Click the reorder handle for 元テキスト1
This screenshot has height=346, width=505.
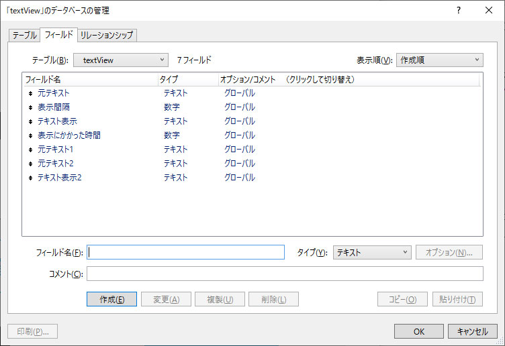(x=31, y=150)
